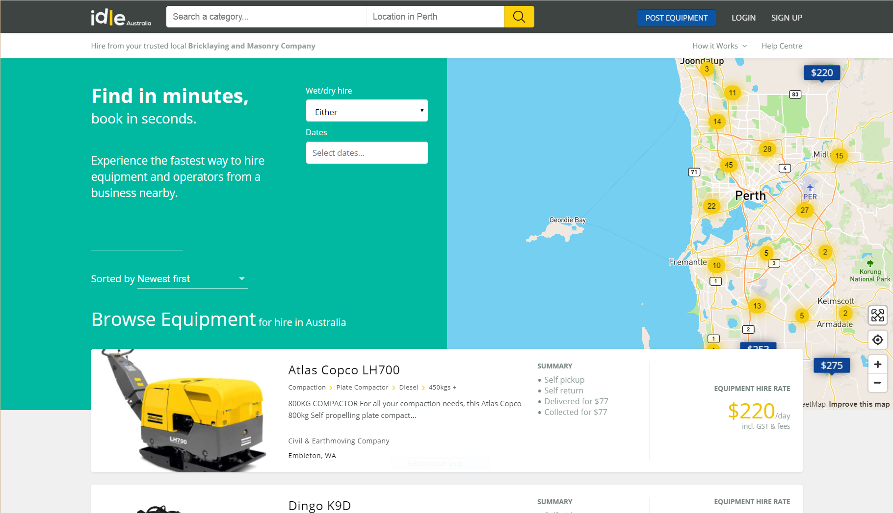This screenshot has width=893, height=513.
Task: Click the POST EQUIPMENT button
Action: (x=676, y=18)
